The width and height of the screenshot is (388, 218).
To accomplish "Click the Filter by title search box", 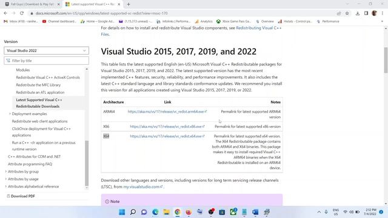I will 46,61.
